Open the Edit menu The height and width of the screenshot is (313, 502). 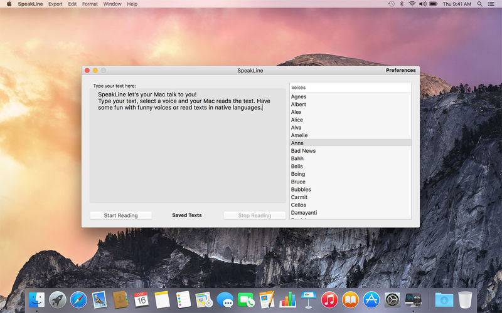(72, 4)
